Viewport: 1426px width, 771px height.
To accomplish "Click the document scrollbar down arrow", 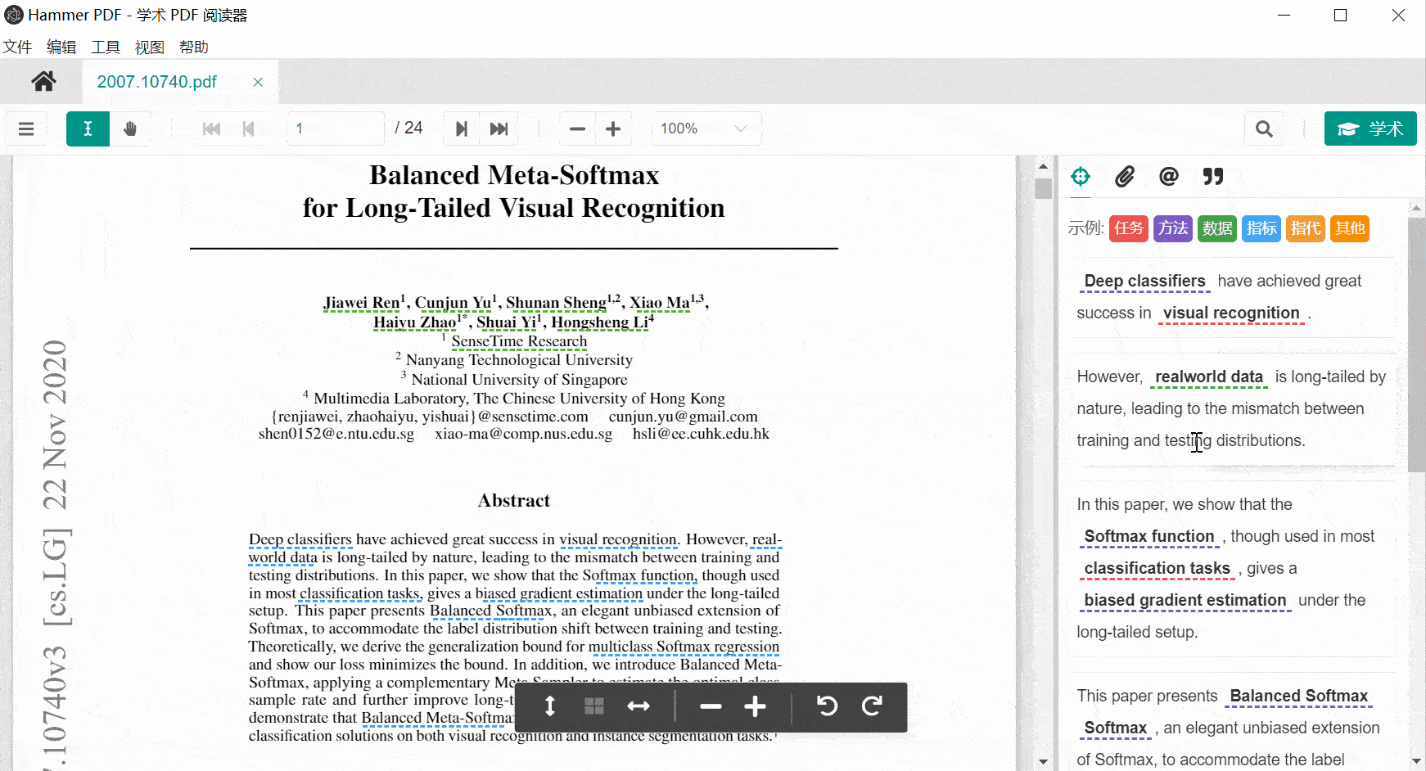I will (x=1043, y=761).
